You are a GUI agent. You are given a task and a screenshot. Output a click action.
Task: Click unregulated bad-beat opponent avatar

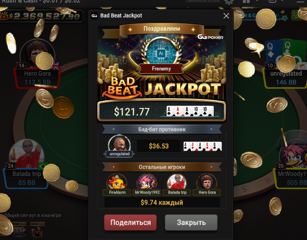[119, 144]
